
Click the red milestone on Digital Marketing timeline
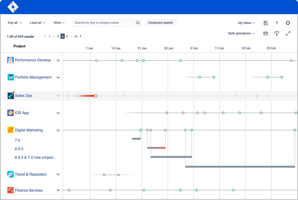(165, 130)
